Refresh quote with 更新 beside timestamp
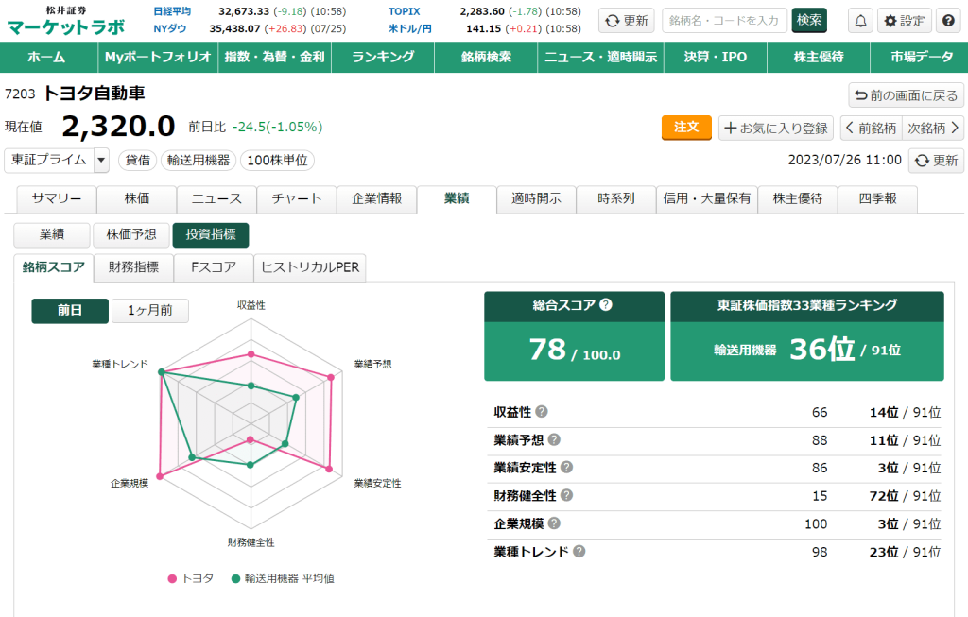Image resolution: width=968 pixels, height=617 pixels. click(936, 161)
